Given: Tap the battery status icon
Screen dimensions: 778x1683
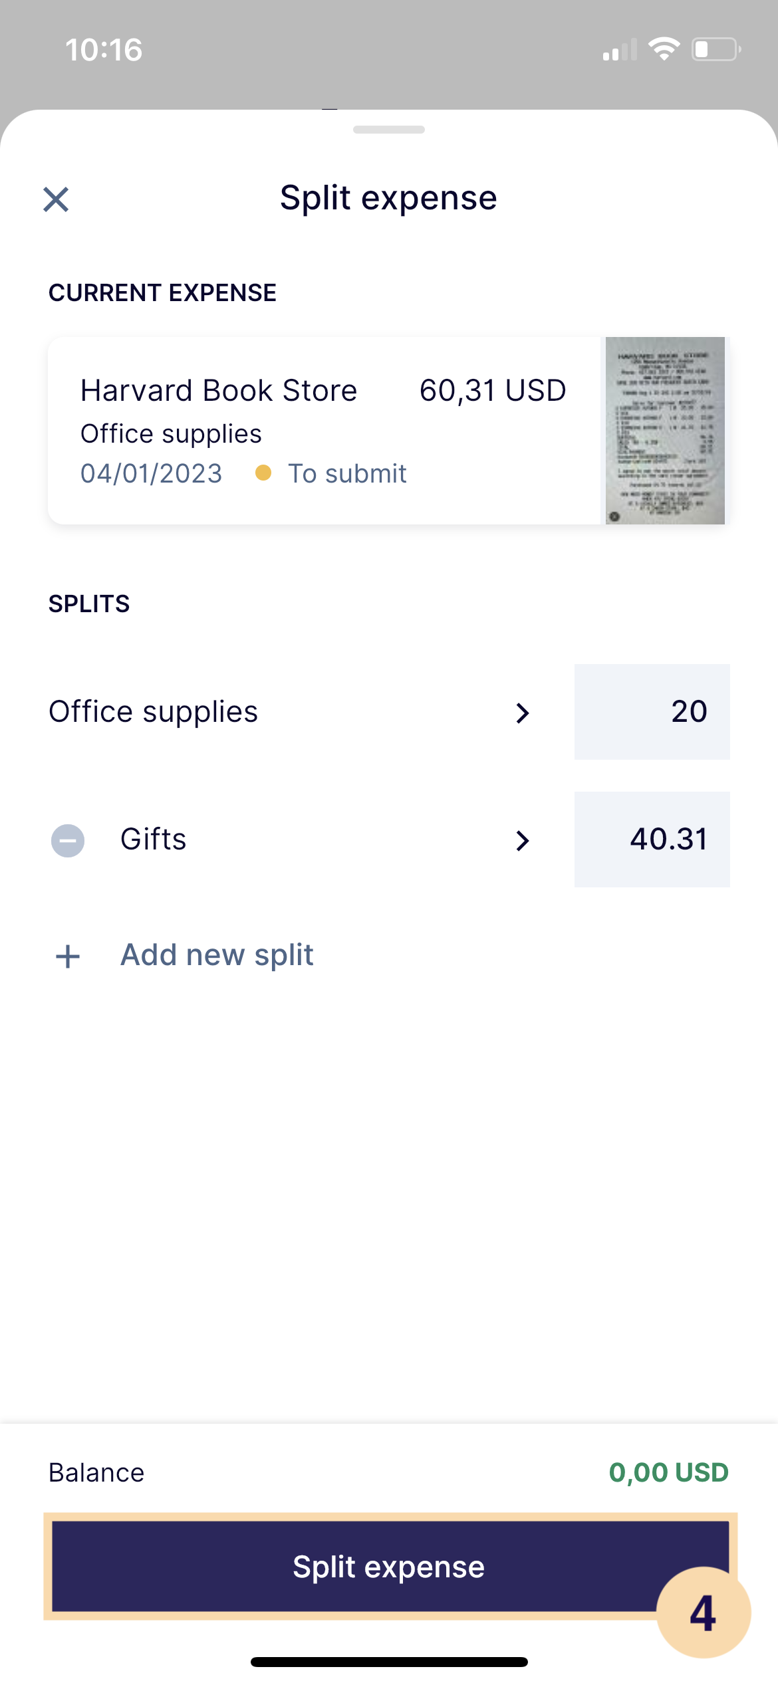Looking at the screenshot, I should click(716, 49).
